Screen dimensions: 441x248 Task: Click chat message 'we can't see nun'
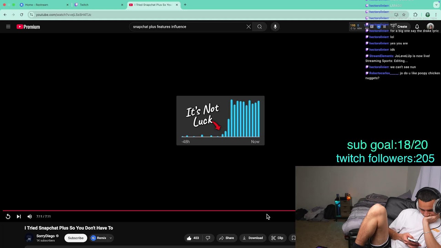[403, 67]
